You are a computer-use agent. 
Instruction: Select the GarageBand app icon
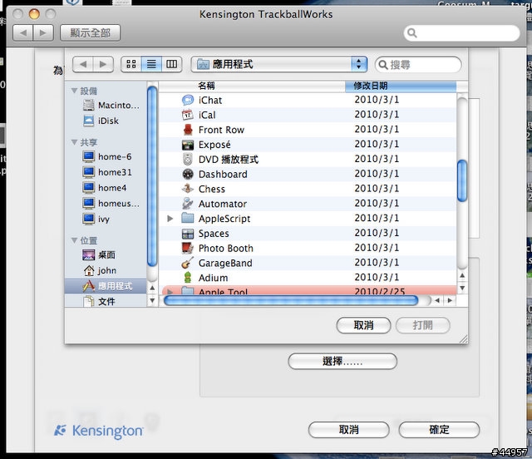pos(188,263)
